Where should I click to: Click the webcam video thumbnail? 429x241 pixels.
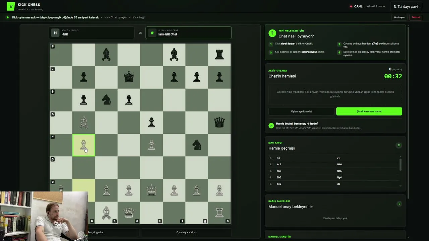[x=44, y=216]
